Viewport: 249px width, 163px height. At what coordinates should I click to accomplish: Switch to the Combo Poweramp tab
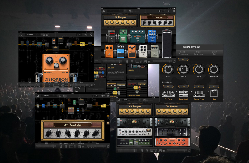pyautogui.click(x=183, y=53)
